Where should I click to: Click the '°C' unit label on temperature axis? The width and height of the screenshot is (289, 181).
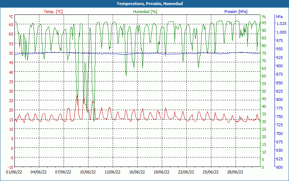coord(11,17)
